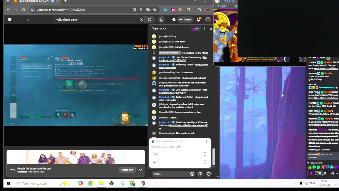Open new browser tab with plus

click(65, 1)
